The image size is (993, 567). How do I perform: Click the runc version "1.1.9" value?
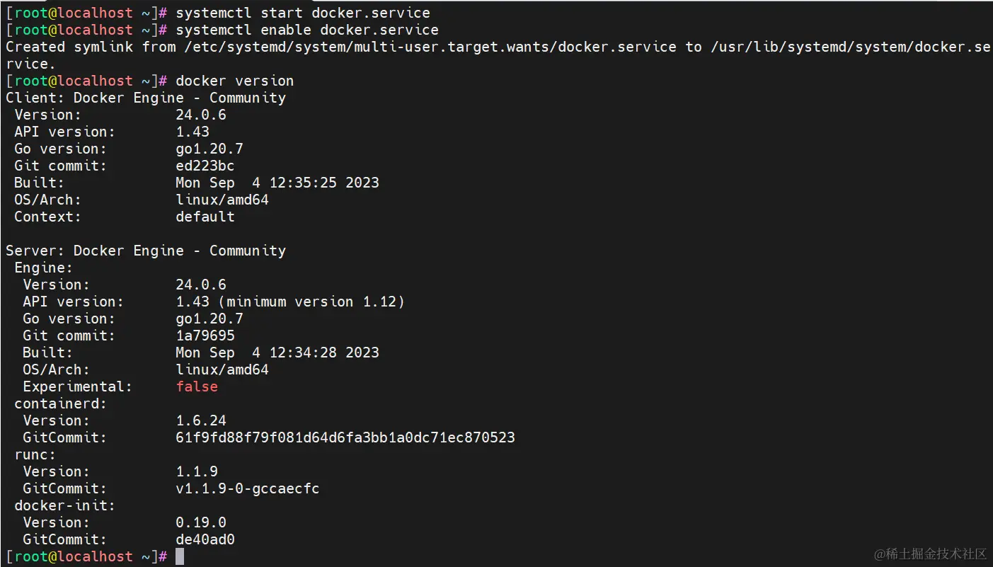point(196,471)
